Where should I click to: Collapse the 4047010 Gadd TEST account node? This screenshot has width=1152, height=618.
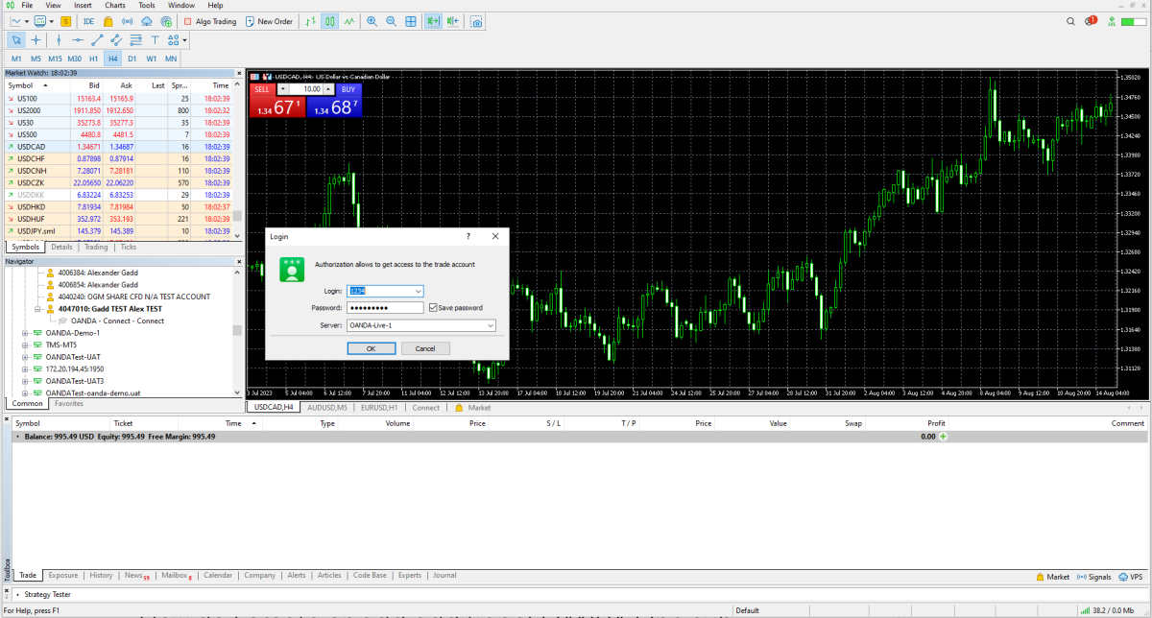tap(38, 309)
